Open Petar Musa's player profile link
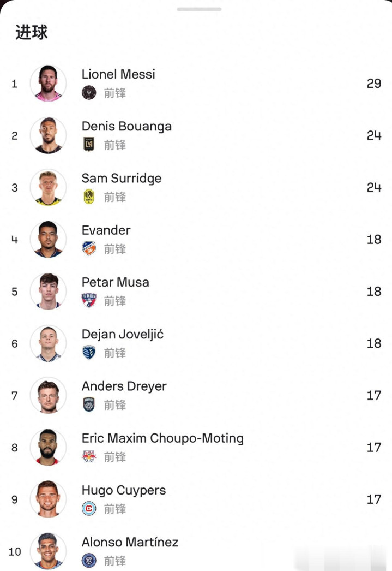The image size is (392, 571). [x=115, y=282]
